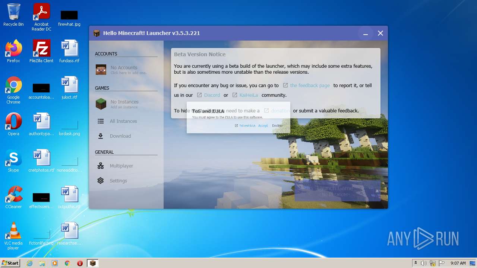Click the All Instances list icon
Viewport: 477px width, 268px height.
click(101, 121)
